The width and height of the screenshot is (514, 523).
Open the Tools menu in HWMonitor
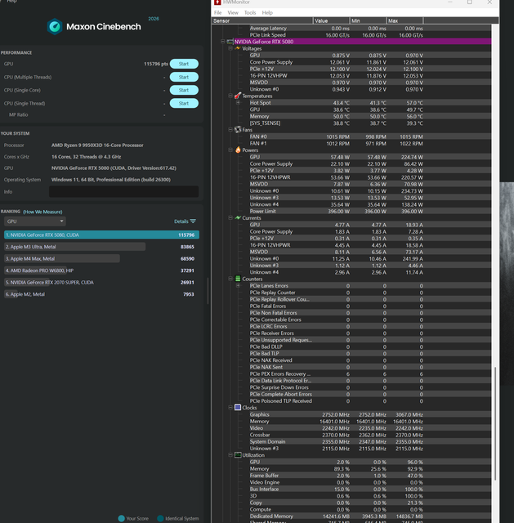tap(250, 13)
